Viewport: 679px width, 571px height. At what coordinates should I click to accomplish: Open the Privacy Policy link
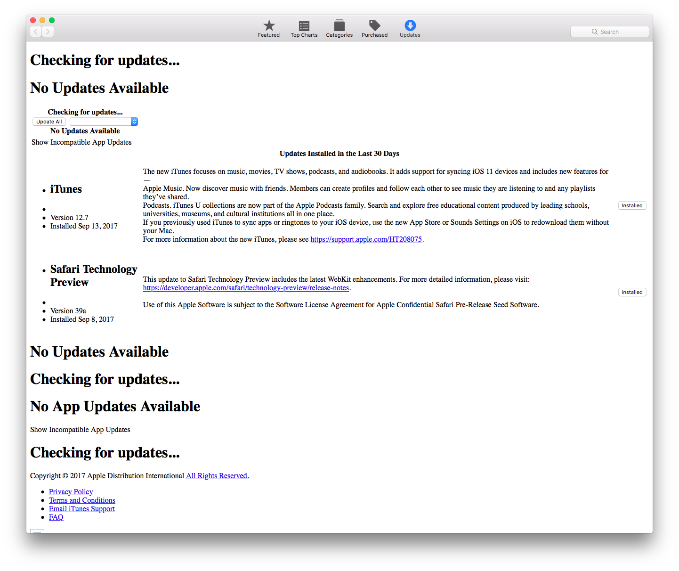pos(71,492)
